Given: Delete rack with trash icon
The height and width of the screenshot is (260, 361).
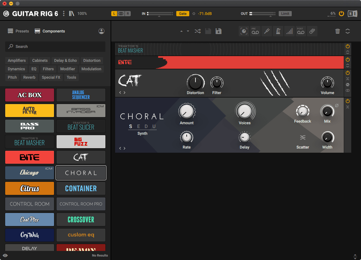Looking at the screenshot, I should tap(338, 31).
